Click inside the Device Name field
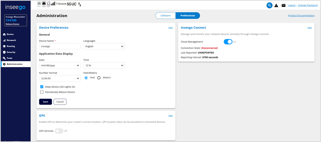 coord(60,47)
